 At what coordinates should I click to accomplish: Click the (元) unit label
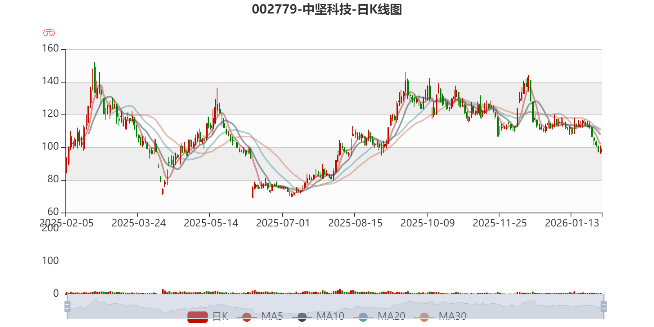(x=49, y=33)
